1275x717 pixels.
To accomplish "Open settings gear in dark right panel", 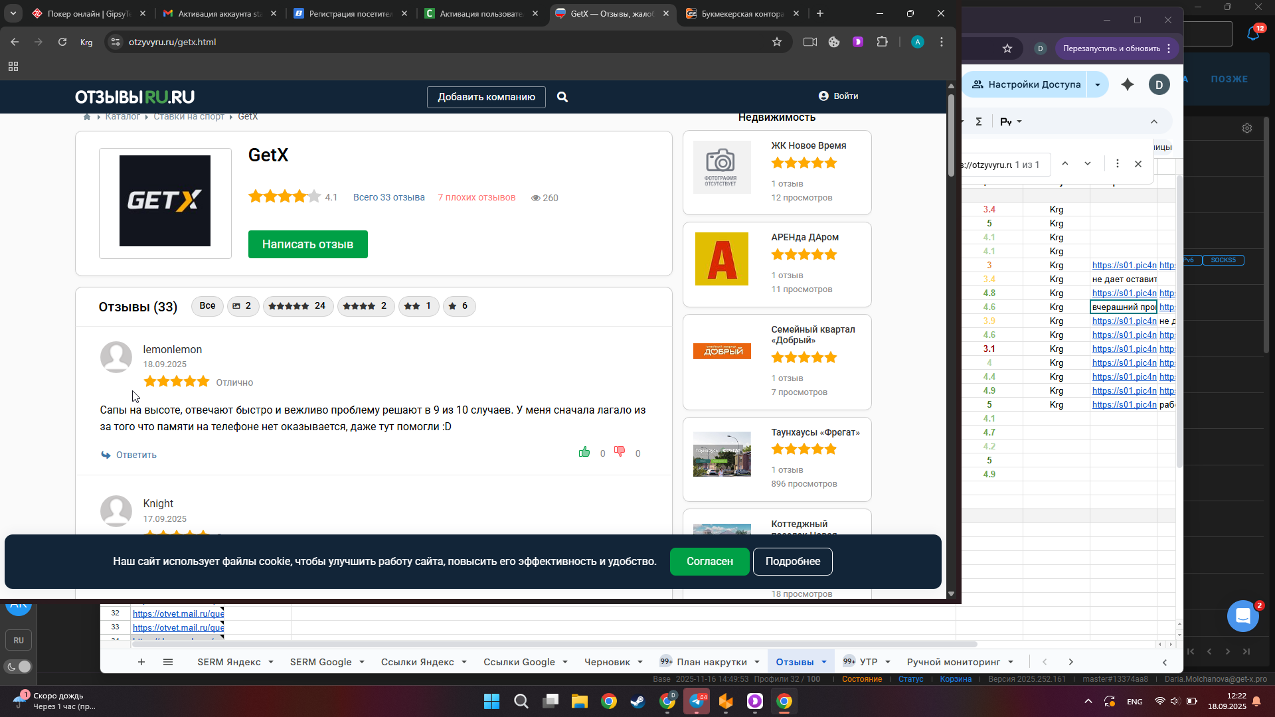I will tap(1247, 128).
